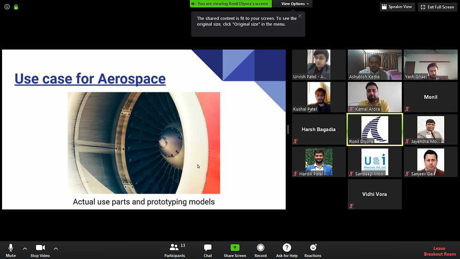The width and height of the screenshot is (460, 259).
Task: Select Ronil Diyora's video tile
Action: 375,129
